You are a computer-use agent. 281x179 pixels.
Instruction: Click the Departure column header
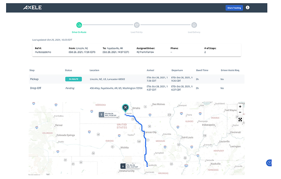177,70
